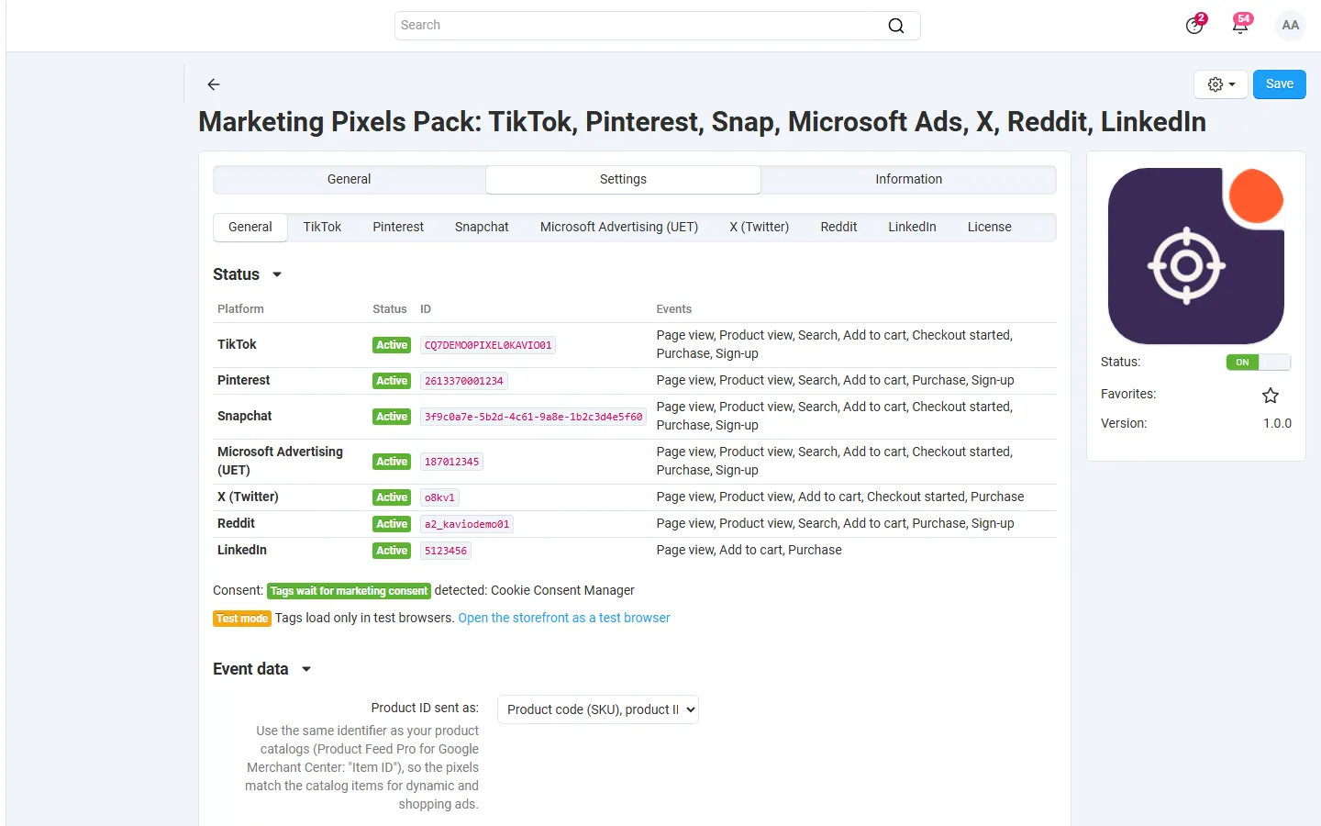Image resolution: width=1321 pixels, height=826 pixels.
Task: Click the Active badge in Pinterest row
Action: [x=392, y=382]
